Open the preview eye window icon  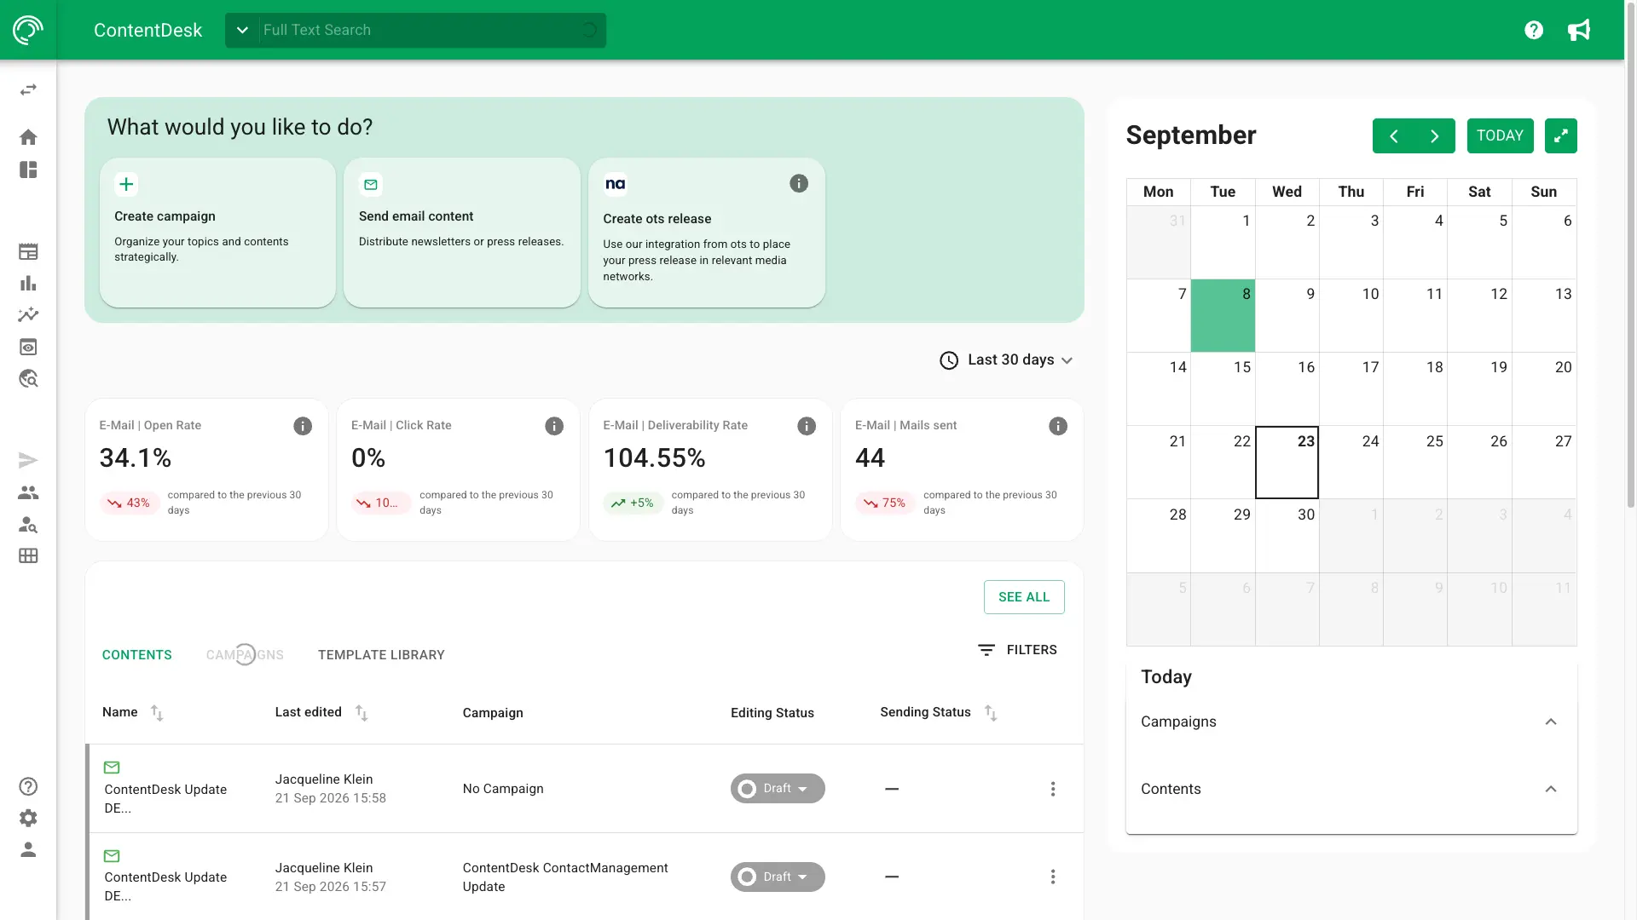pyautogui.click(x=28, y=347)
